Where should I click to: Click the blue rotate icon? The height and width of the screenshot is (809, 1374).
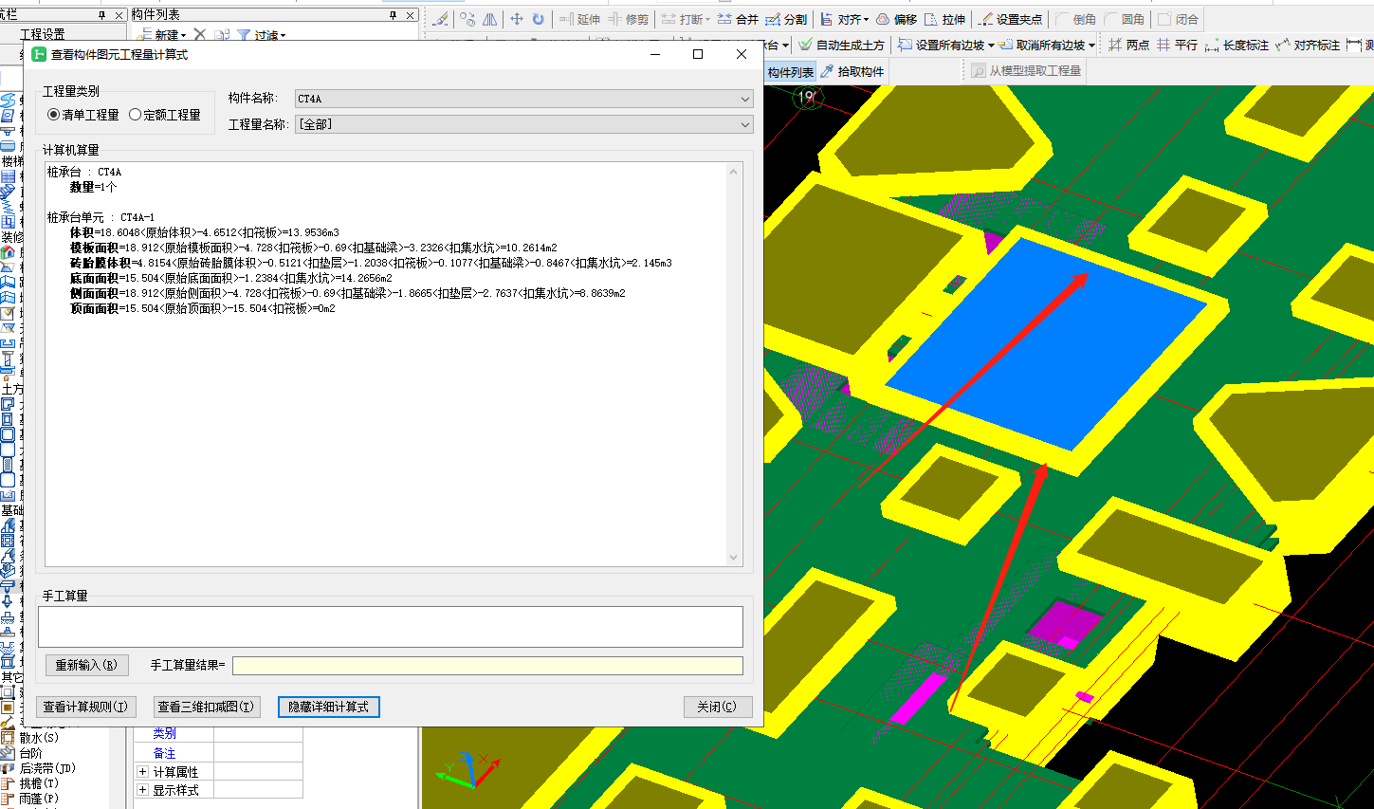point(539,19)
